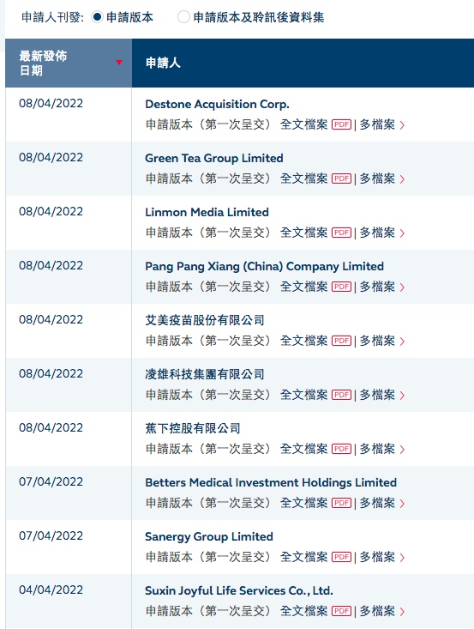Viewport: 474px width, 629px height.
Task: Open the PDF icon for Pang Pang Xiang
Action: pos(341,287)
